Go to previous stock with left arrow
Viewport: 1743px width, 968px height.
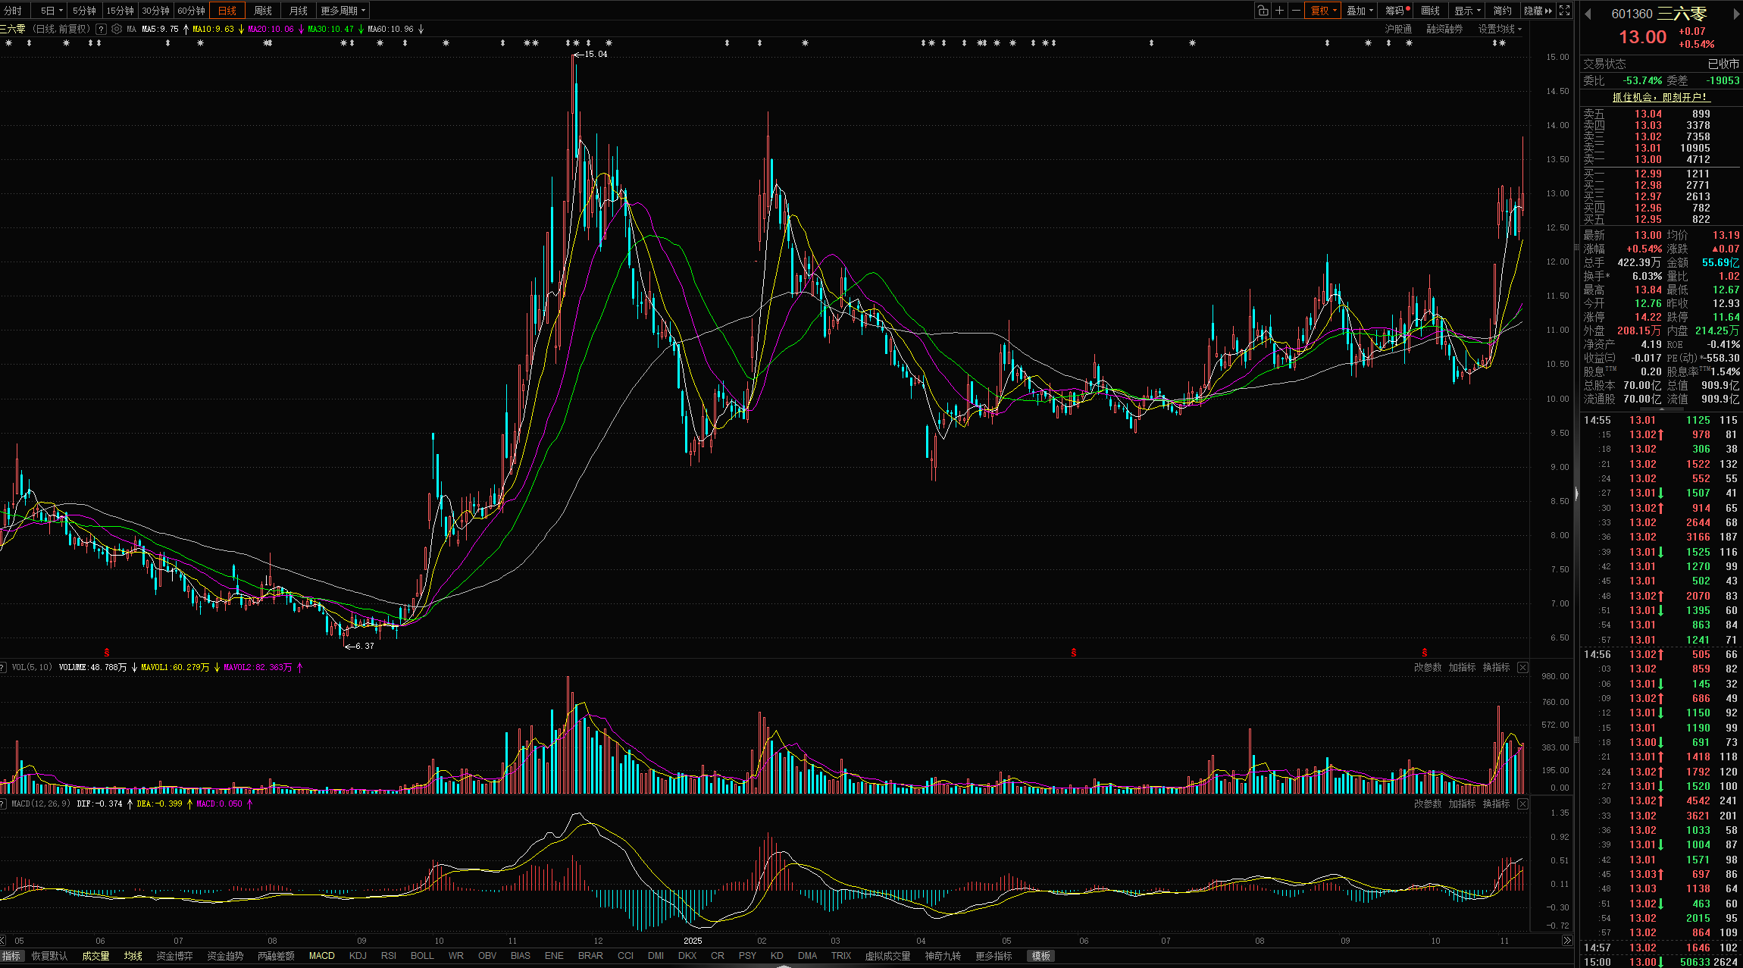coord(1588,14)
